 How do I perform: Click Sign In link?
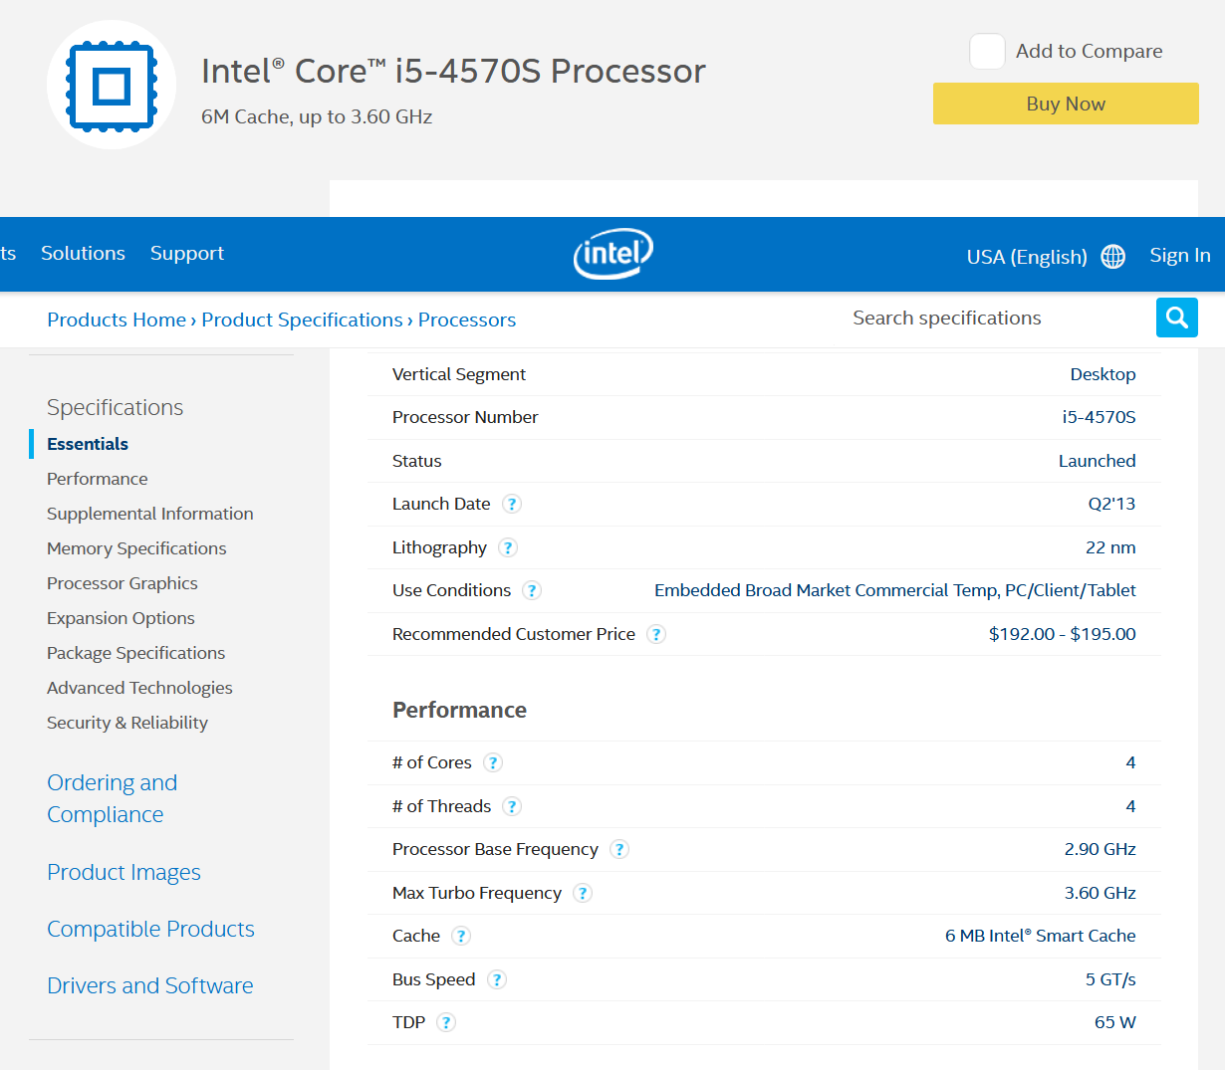click(1179, 255)
